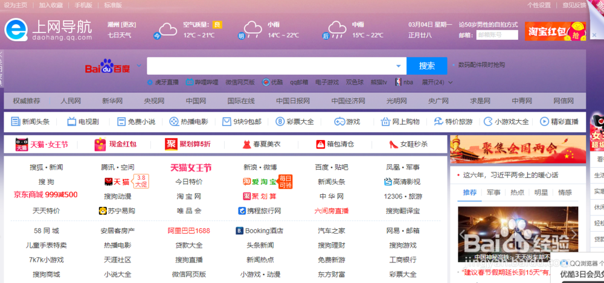Click the Baidu 百度 search engine logo

pyautogui.click(x=108, y=66)
